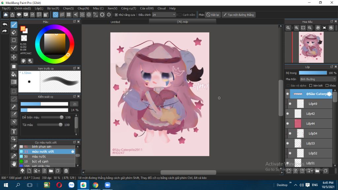Select the Eraser tool

pos(14,32)
